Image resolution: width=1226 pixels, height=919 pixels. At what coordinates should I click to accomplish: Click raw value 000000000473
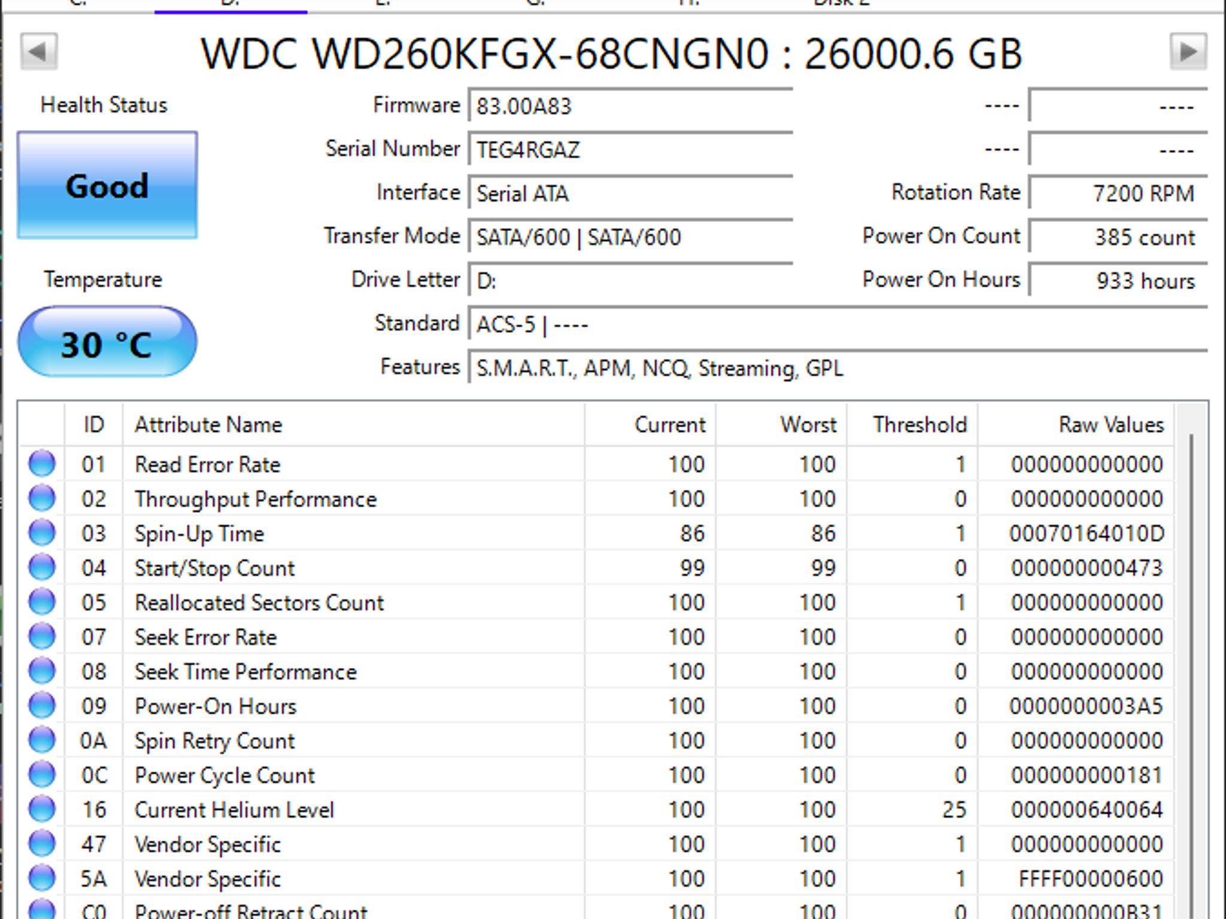pos(1087,568)
